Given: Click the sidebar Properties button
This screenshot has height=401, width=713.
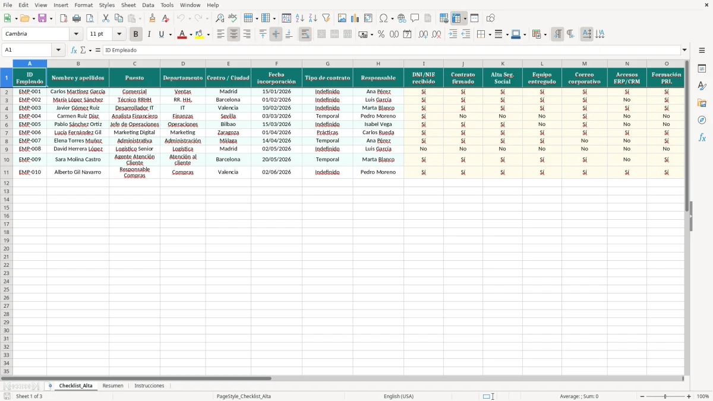Looking at the screenshot, I should [702, 69].
